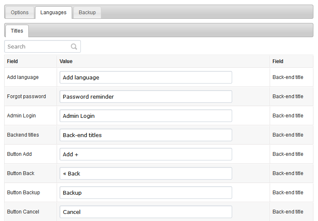Click the 'Add +' value field
This screenshot has width=318, height=221.
(x=146, y=154)
